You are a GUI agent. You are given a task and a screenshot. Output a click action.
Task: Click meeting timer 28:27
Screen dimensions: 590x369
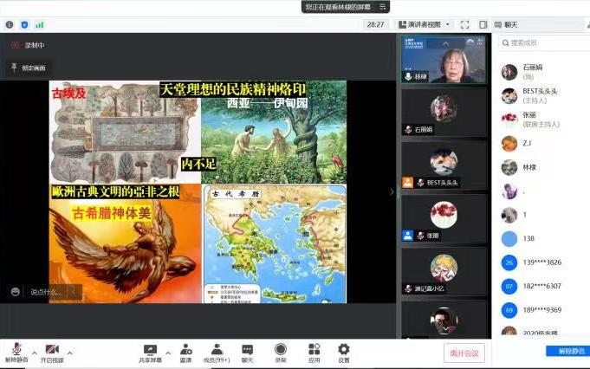click(x=375, y=25)
